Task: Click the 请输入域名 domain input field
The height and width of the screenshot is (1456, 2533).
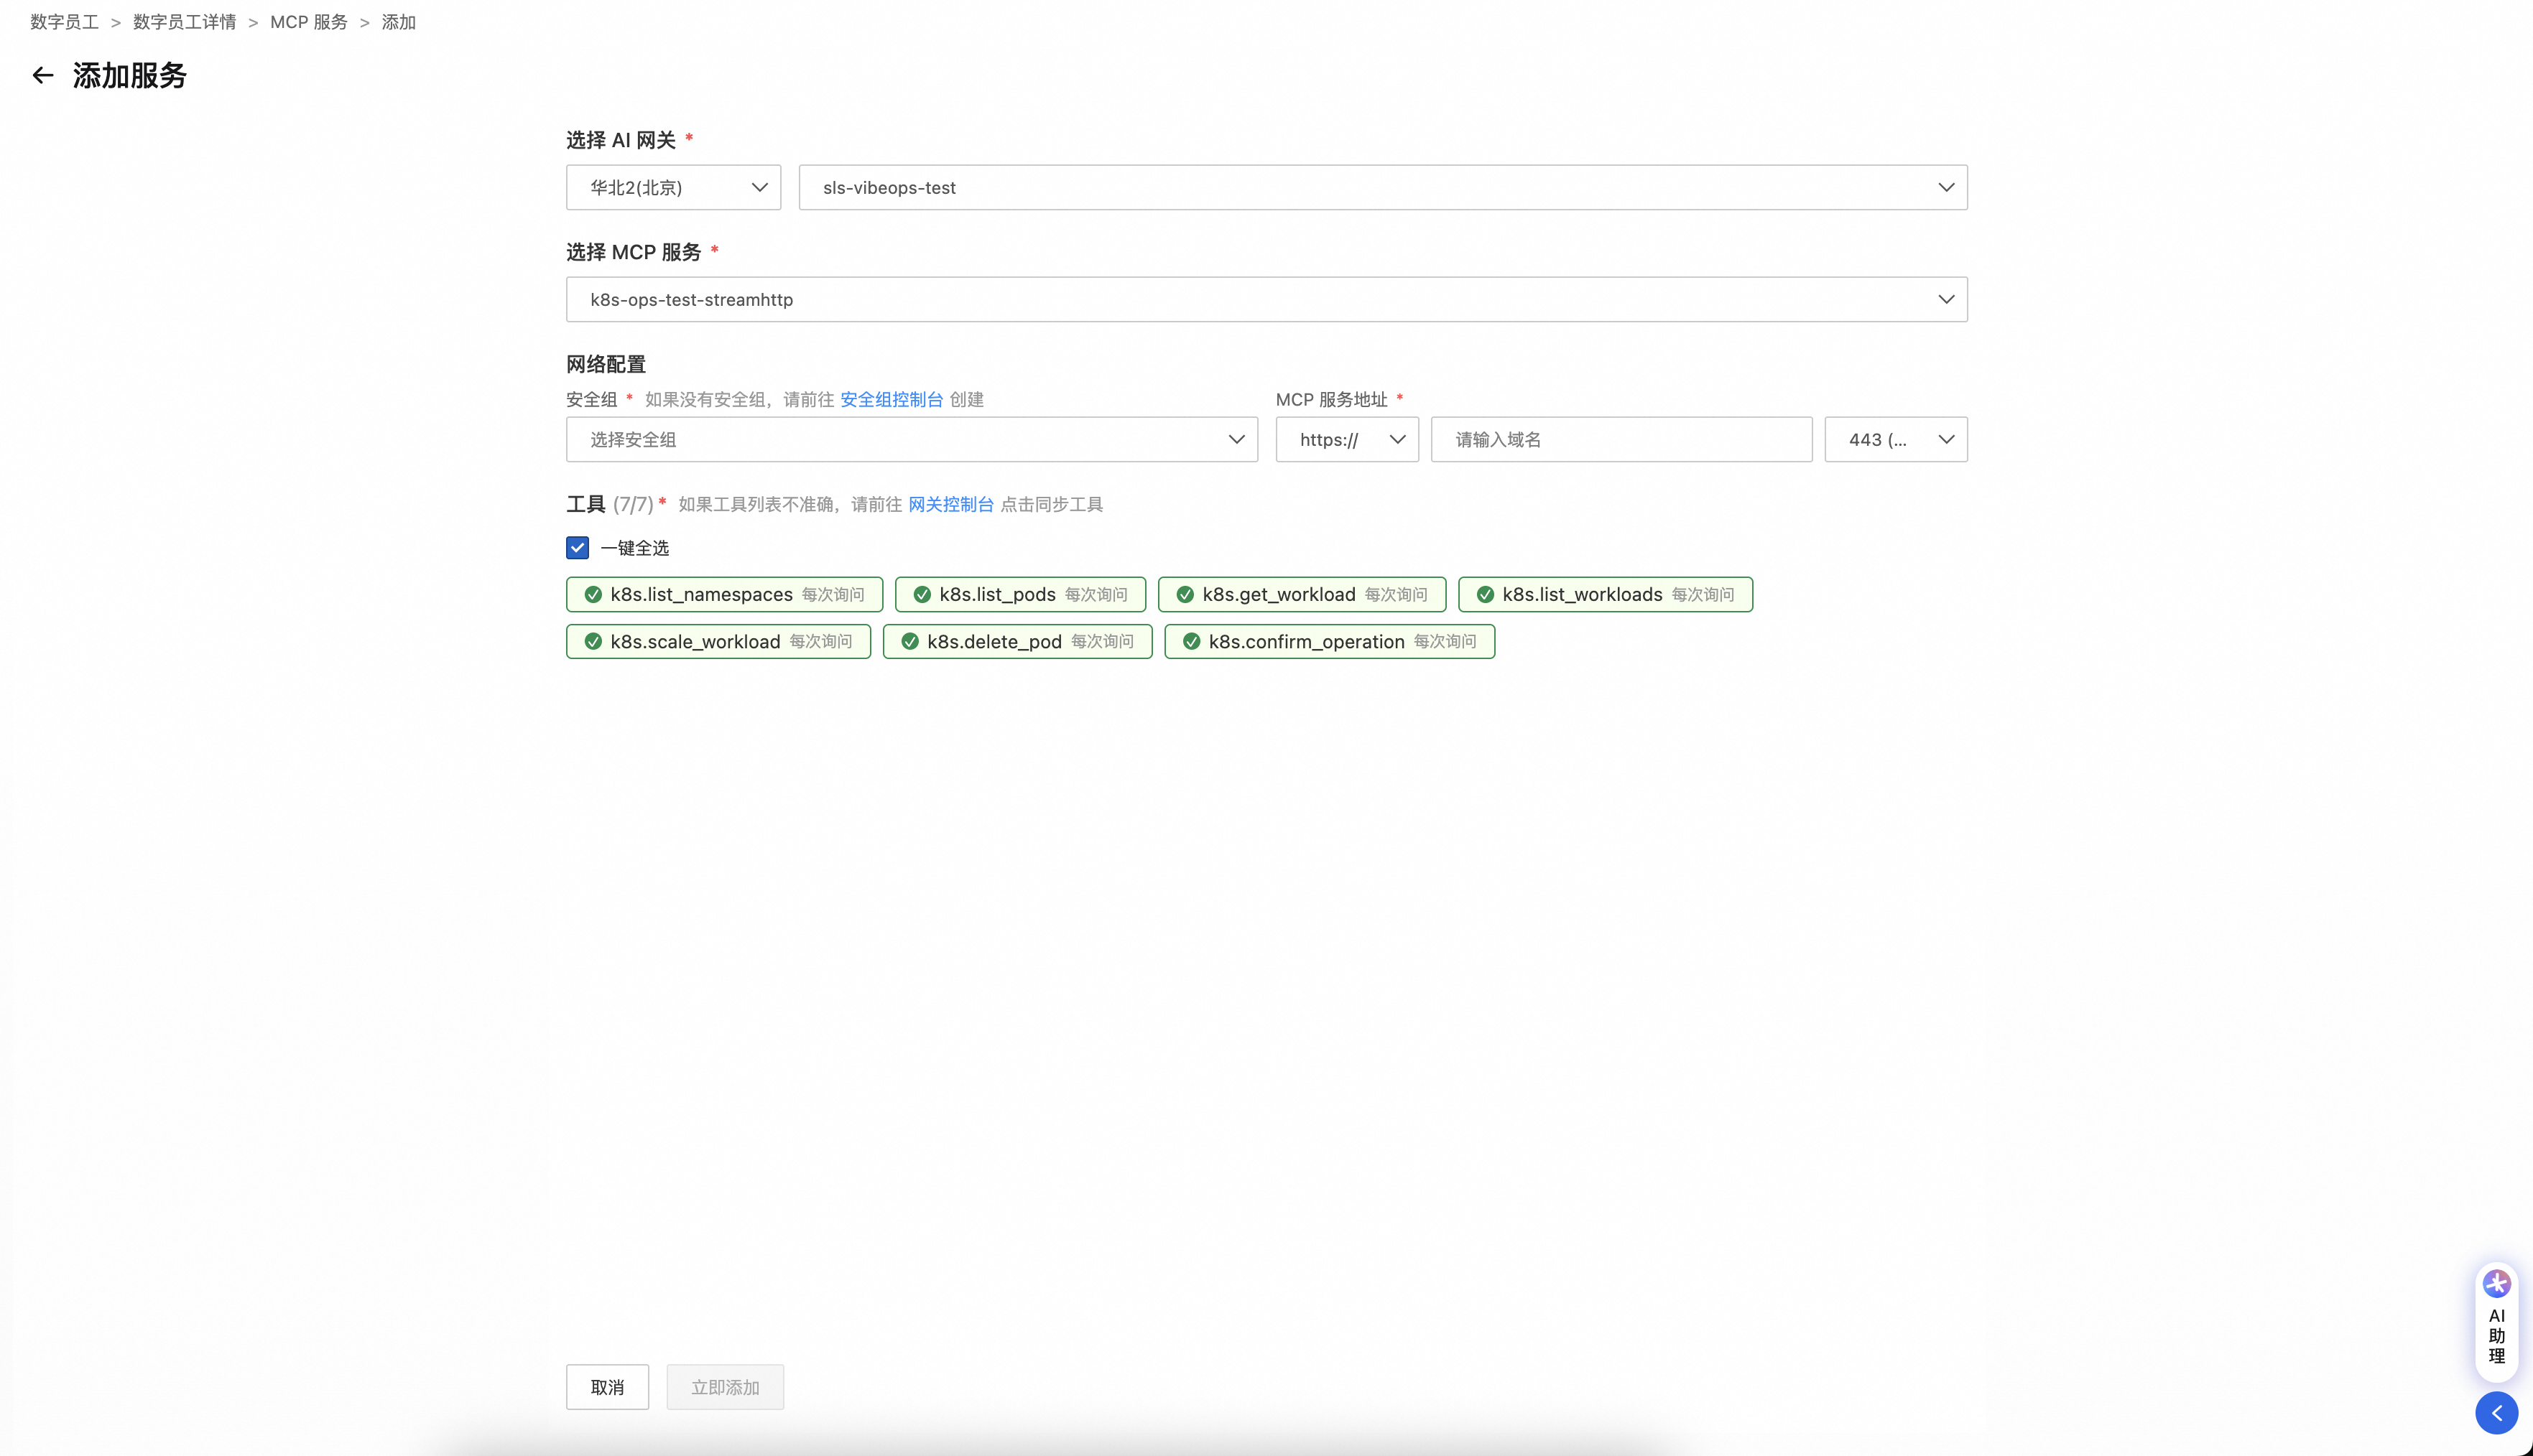Action: (1621, 440)
